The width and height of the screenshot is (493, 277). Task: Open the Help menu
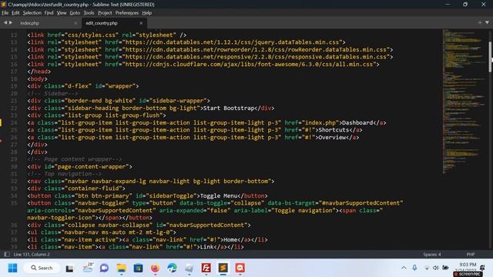[x=147, y=13]
